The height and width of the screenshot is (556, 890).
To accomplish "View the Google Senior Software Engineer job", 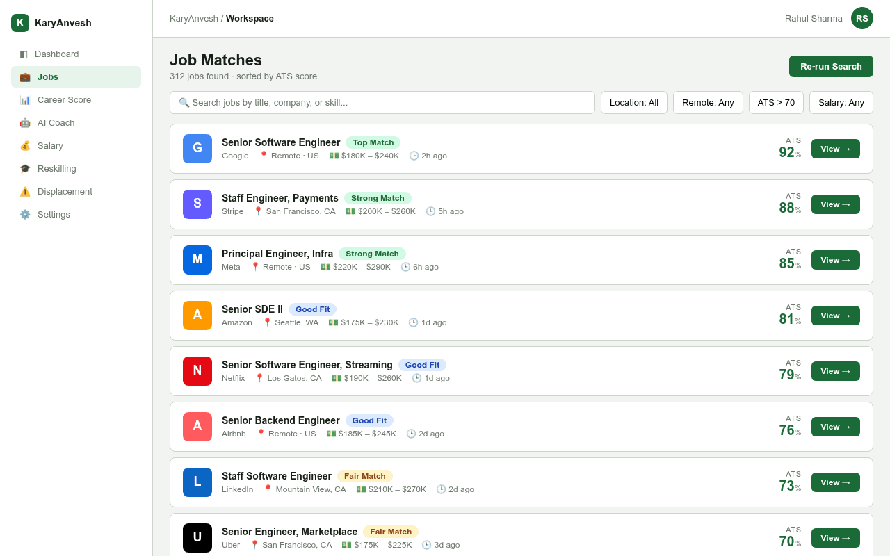I will [x=836, y=149].
